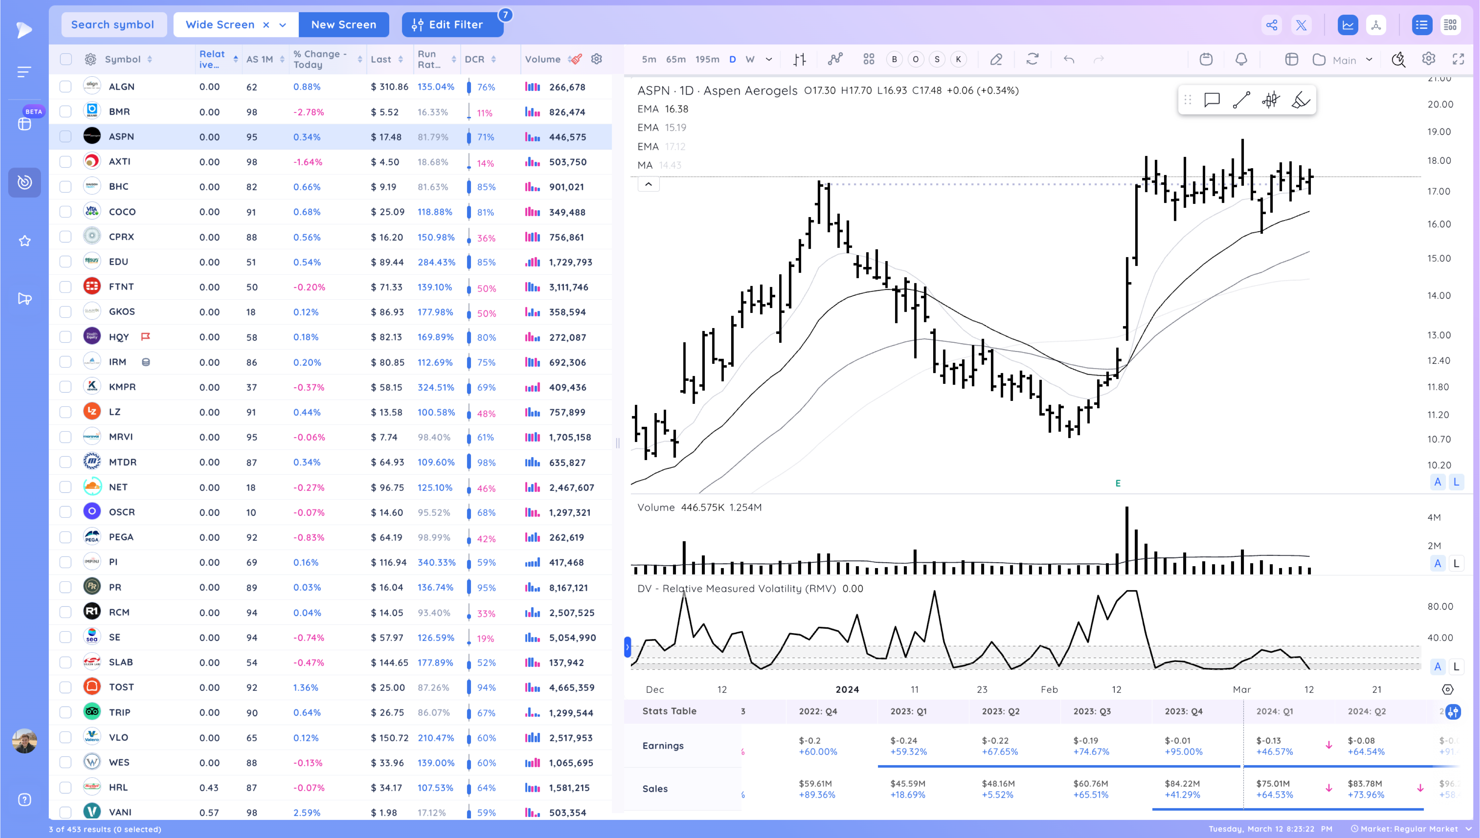Screen dimensions: 1480x838
Task: Open the screener radar icon in sidebar
Action: (x=24, y=182)
